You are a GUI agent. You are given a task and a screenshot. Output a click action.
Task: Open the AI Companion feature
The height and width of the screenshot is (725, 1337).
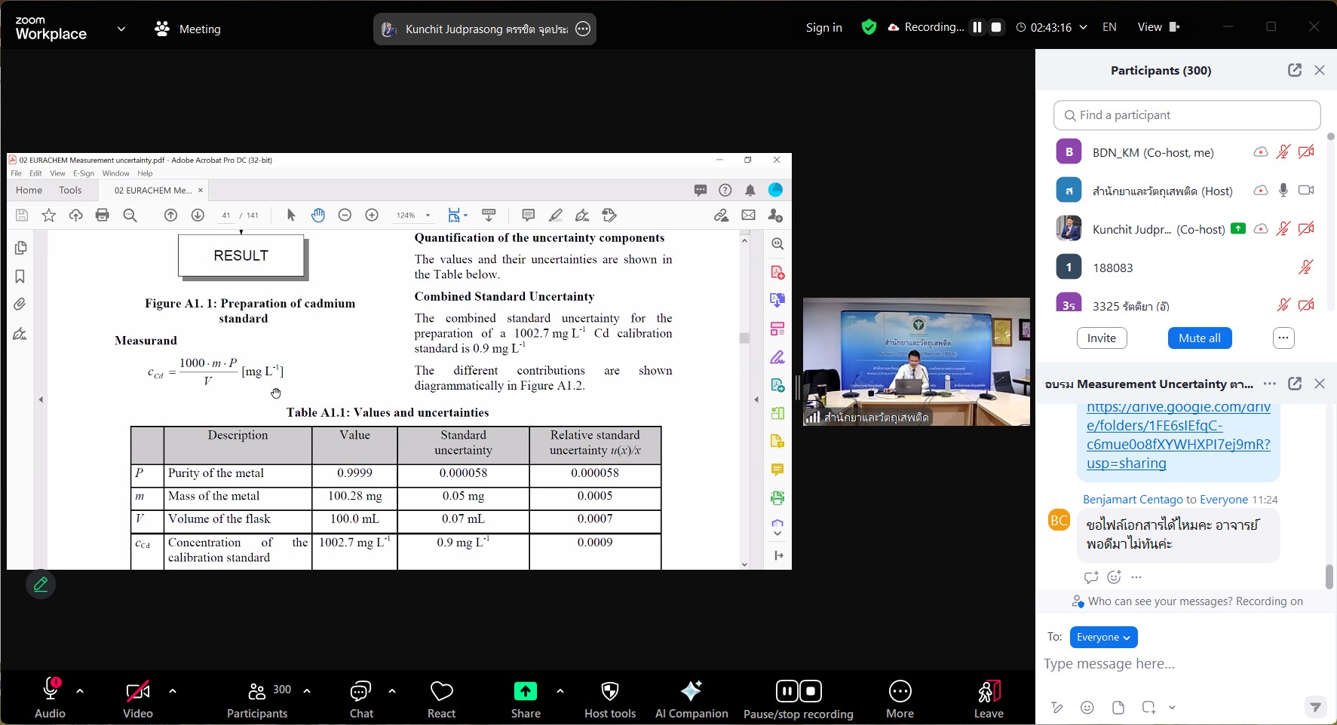[691, 699]
